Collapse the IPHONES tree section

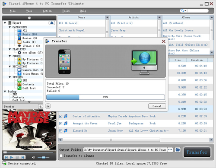tap(10, 77)
